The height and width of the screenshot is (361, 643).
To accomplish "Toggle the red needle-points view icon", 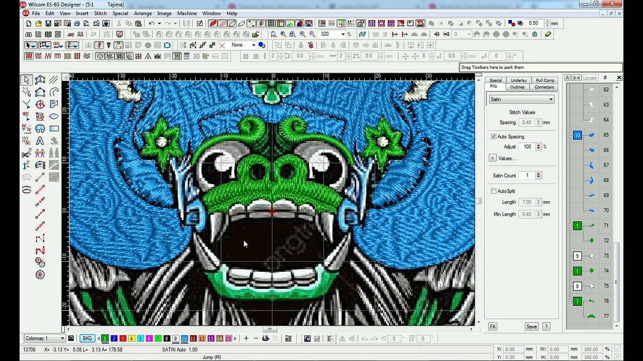I will (x=260, y=24).
